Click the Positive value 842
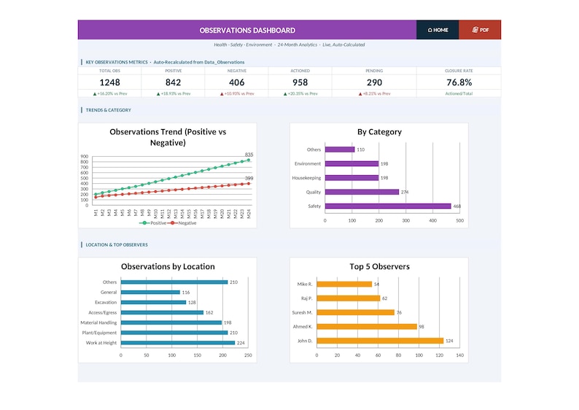The height and width of the screenshot is (410, 579). pyautogui.click(x=173, y=82)
